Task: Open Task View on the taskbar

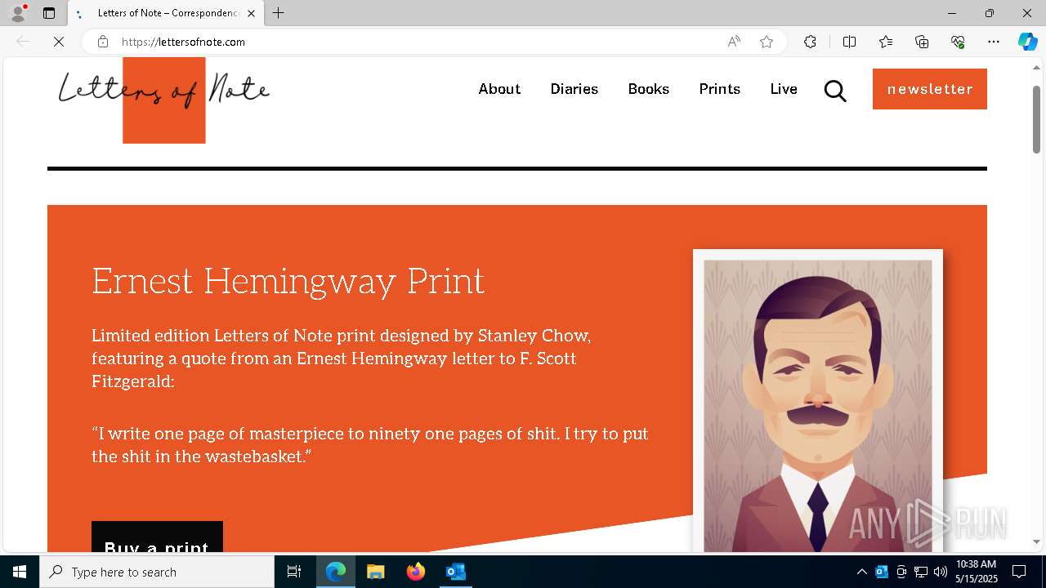Action: (x=294, y=572)
